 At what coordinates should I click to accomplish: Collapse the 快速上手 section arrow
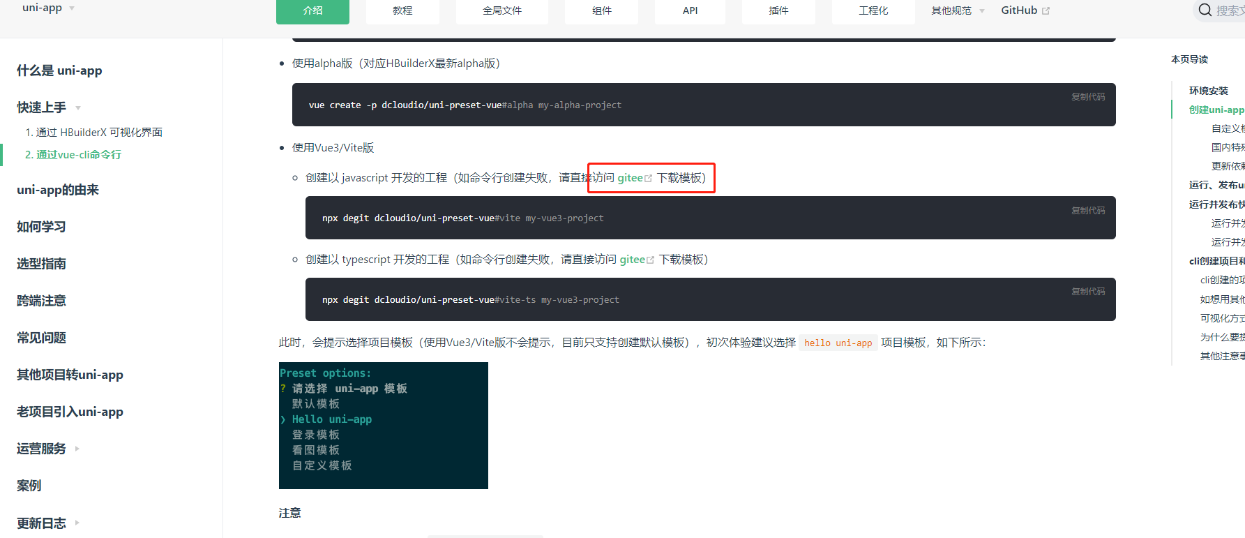tap(78, 107)
